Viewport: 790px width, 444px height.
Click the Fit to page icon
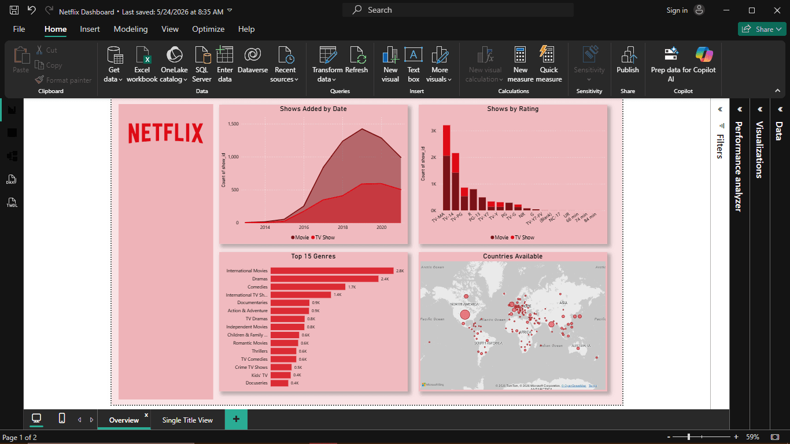pos(776,437)
